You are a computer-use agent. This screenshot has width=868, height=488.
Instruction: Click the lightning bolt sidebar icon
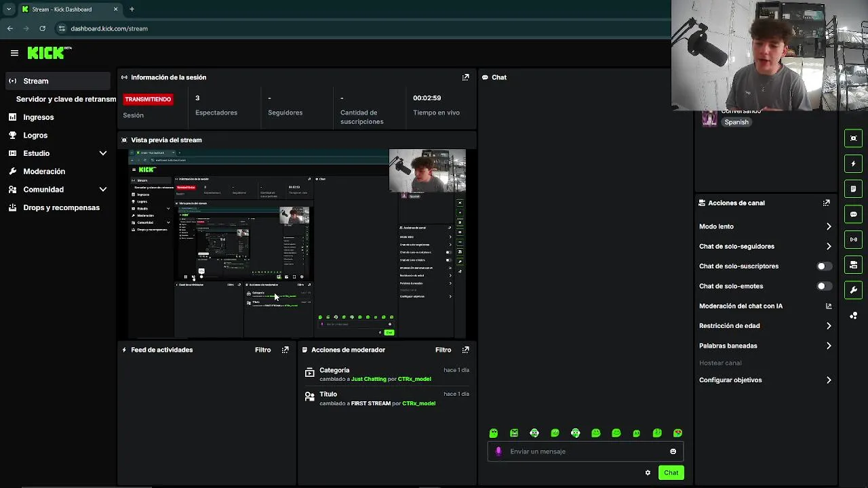(853, 163)
